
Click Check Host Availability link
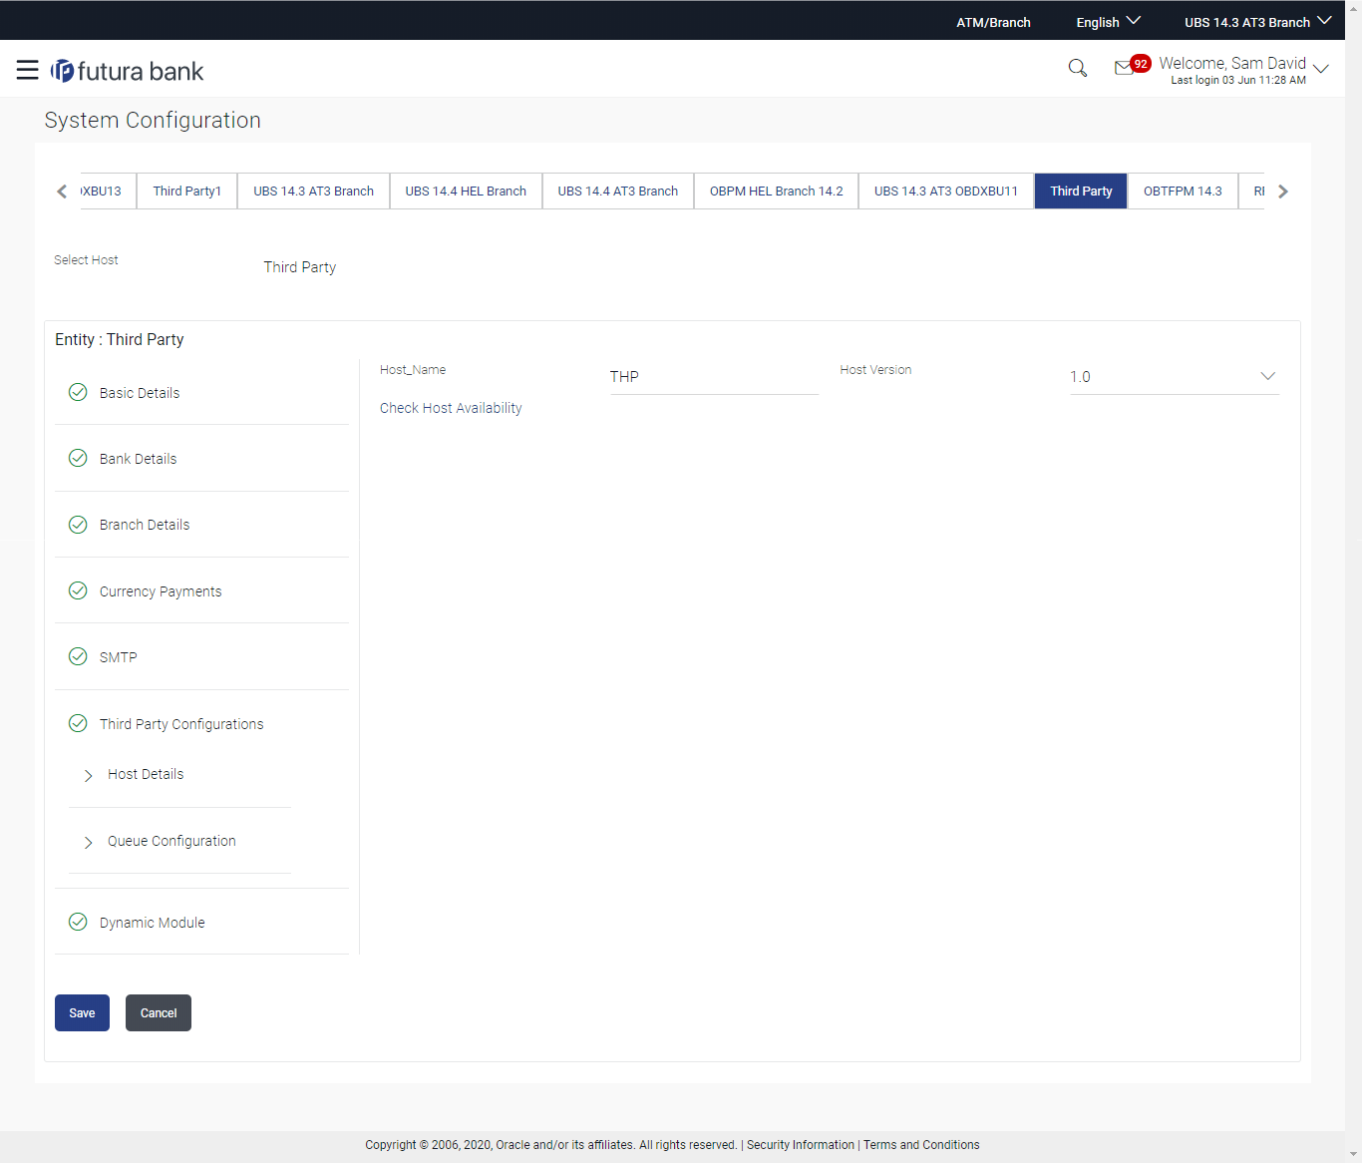(x=451, y=408)
